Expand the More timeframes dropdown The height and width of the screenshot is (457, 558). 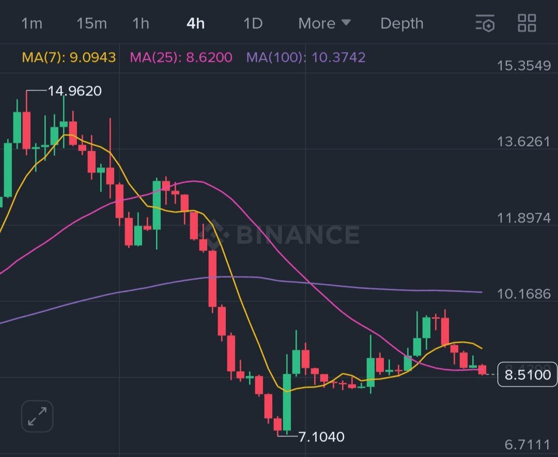(324, 24)
